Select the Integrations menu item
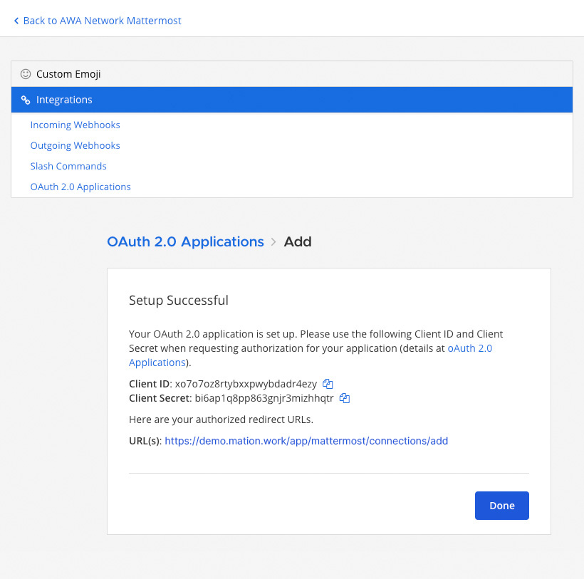 tap(292, 100)
